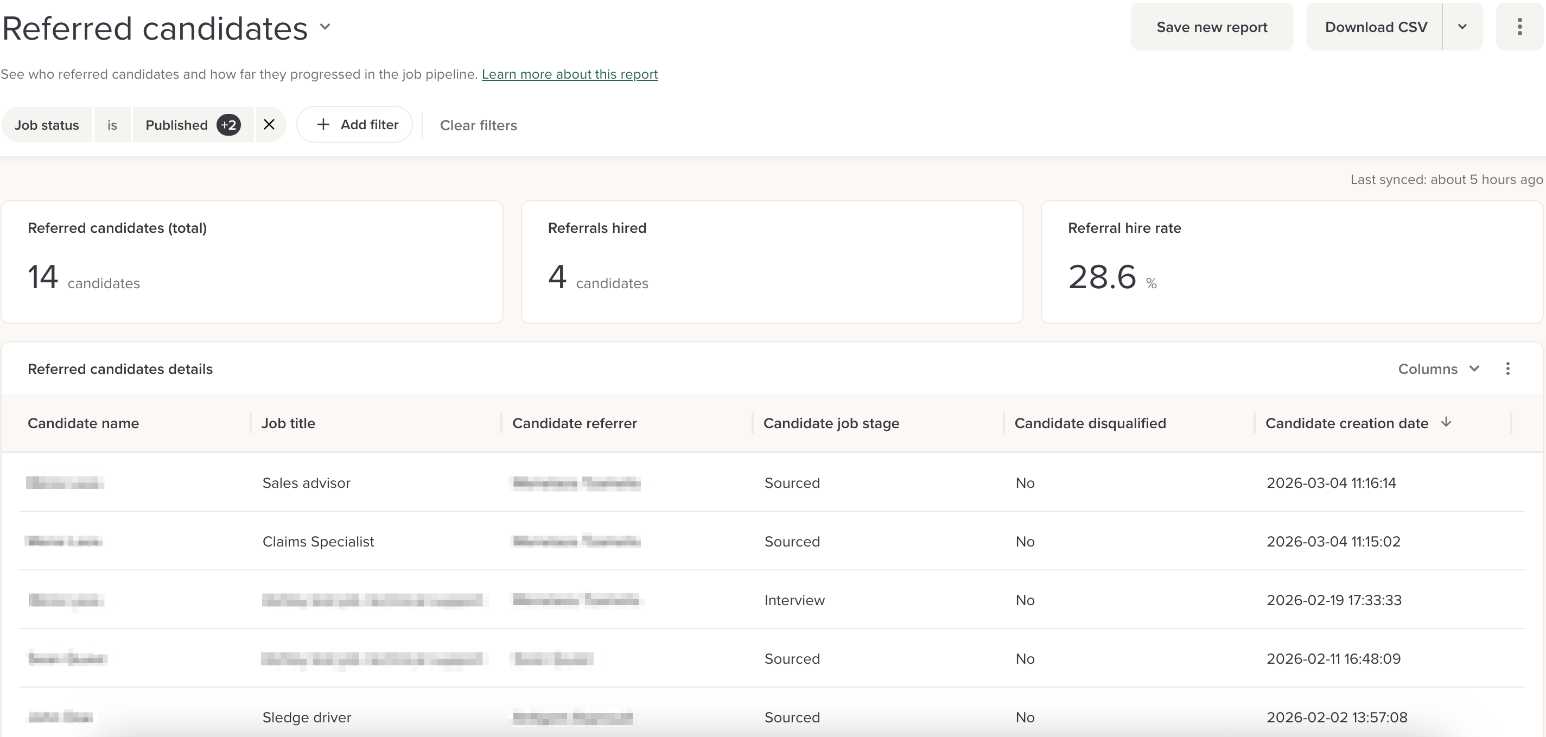Viewport: 1546px width, 737px height.
Task: Sort by Candidate creation date arrow
Action: [1446, 423]
